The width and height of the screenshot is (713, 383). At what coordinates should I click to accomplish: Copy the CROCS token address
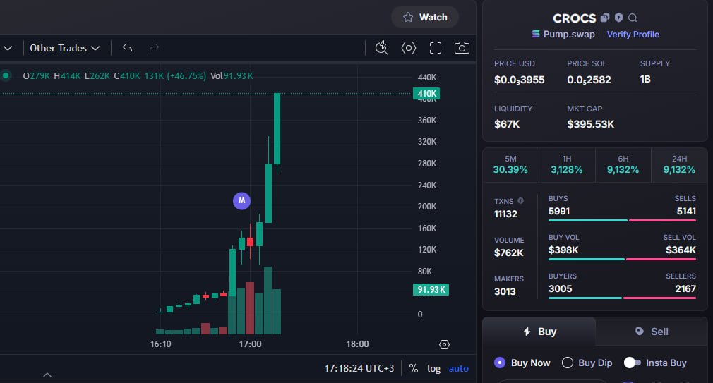(x=605, y=18)
